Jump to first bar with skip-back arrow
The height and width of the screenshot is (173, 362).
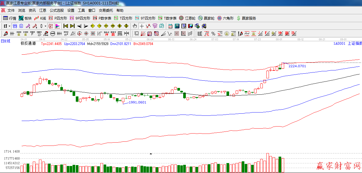click(66, 26)
